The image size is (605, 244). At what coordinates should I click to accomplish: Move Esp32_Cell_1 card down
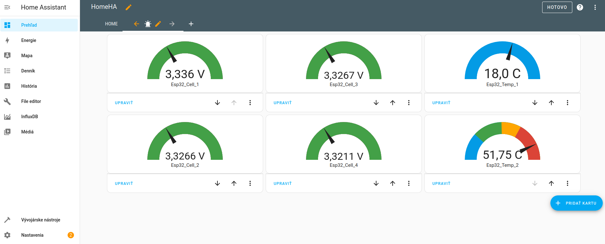click(x=217, y=103)
